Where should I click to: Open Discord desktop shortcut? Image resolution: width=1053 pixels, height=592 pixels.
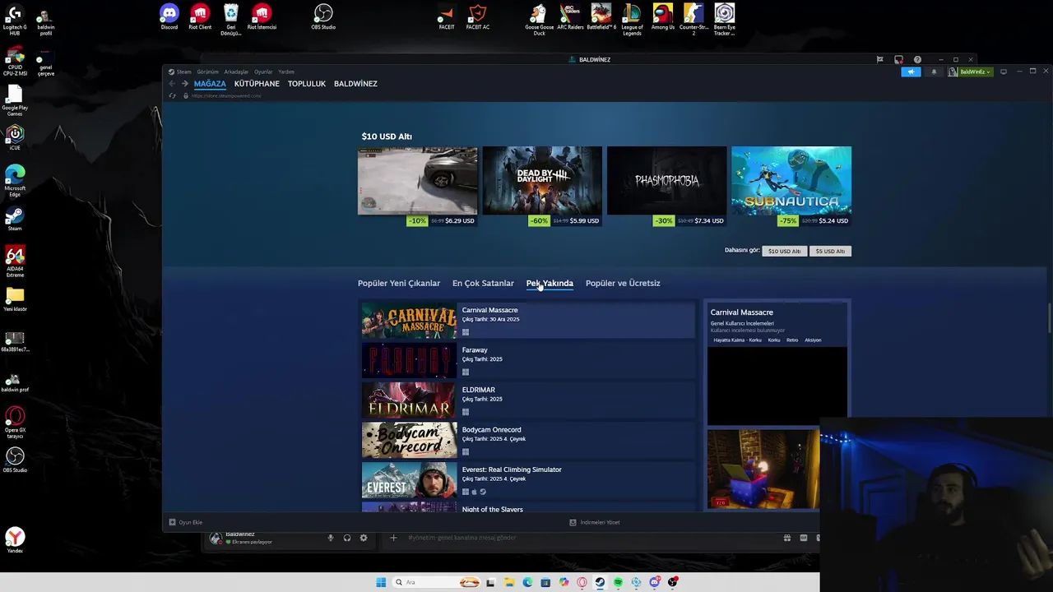pyautogui.click(x=169, y=16)
